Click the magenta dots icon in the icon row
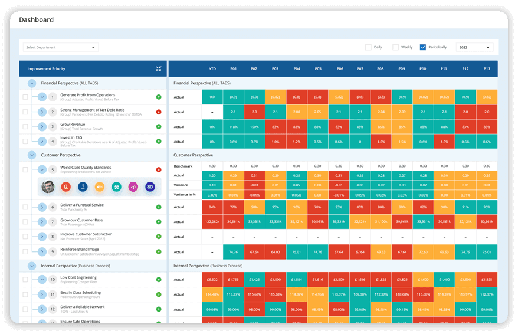 133,186
